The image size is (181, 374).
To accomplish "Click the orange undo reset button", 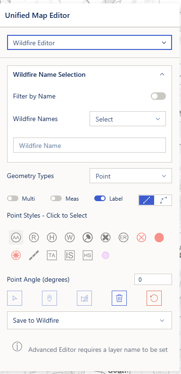I will (154, 298).
